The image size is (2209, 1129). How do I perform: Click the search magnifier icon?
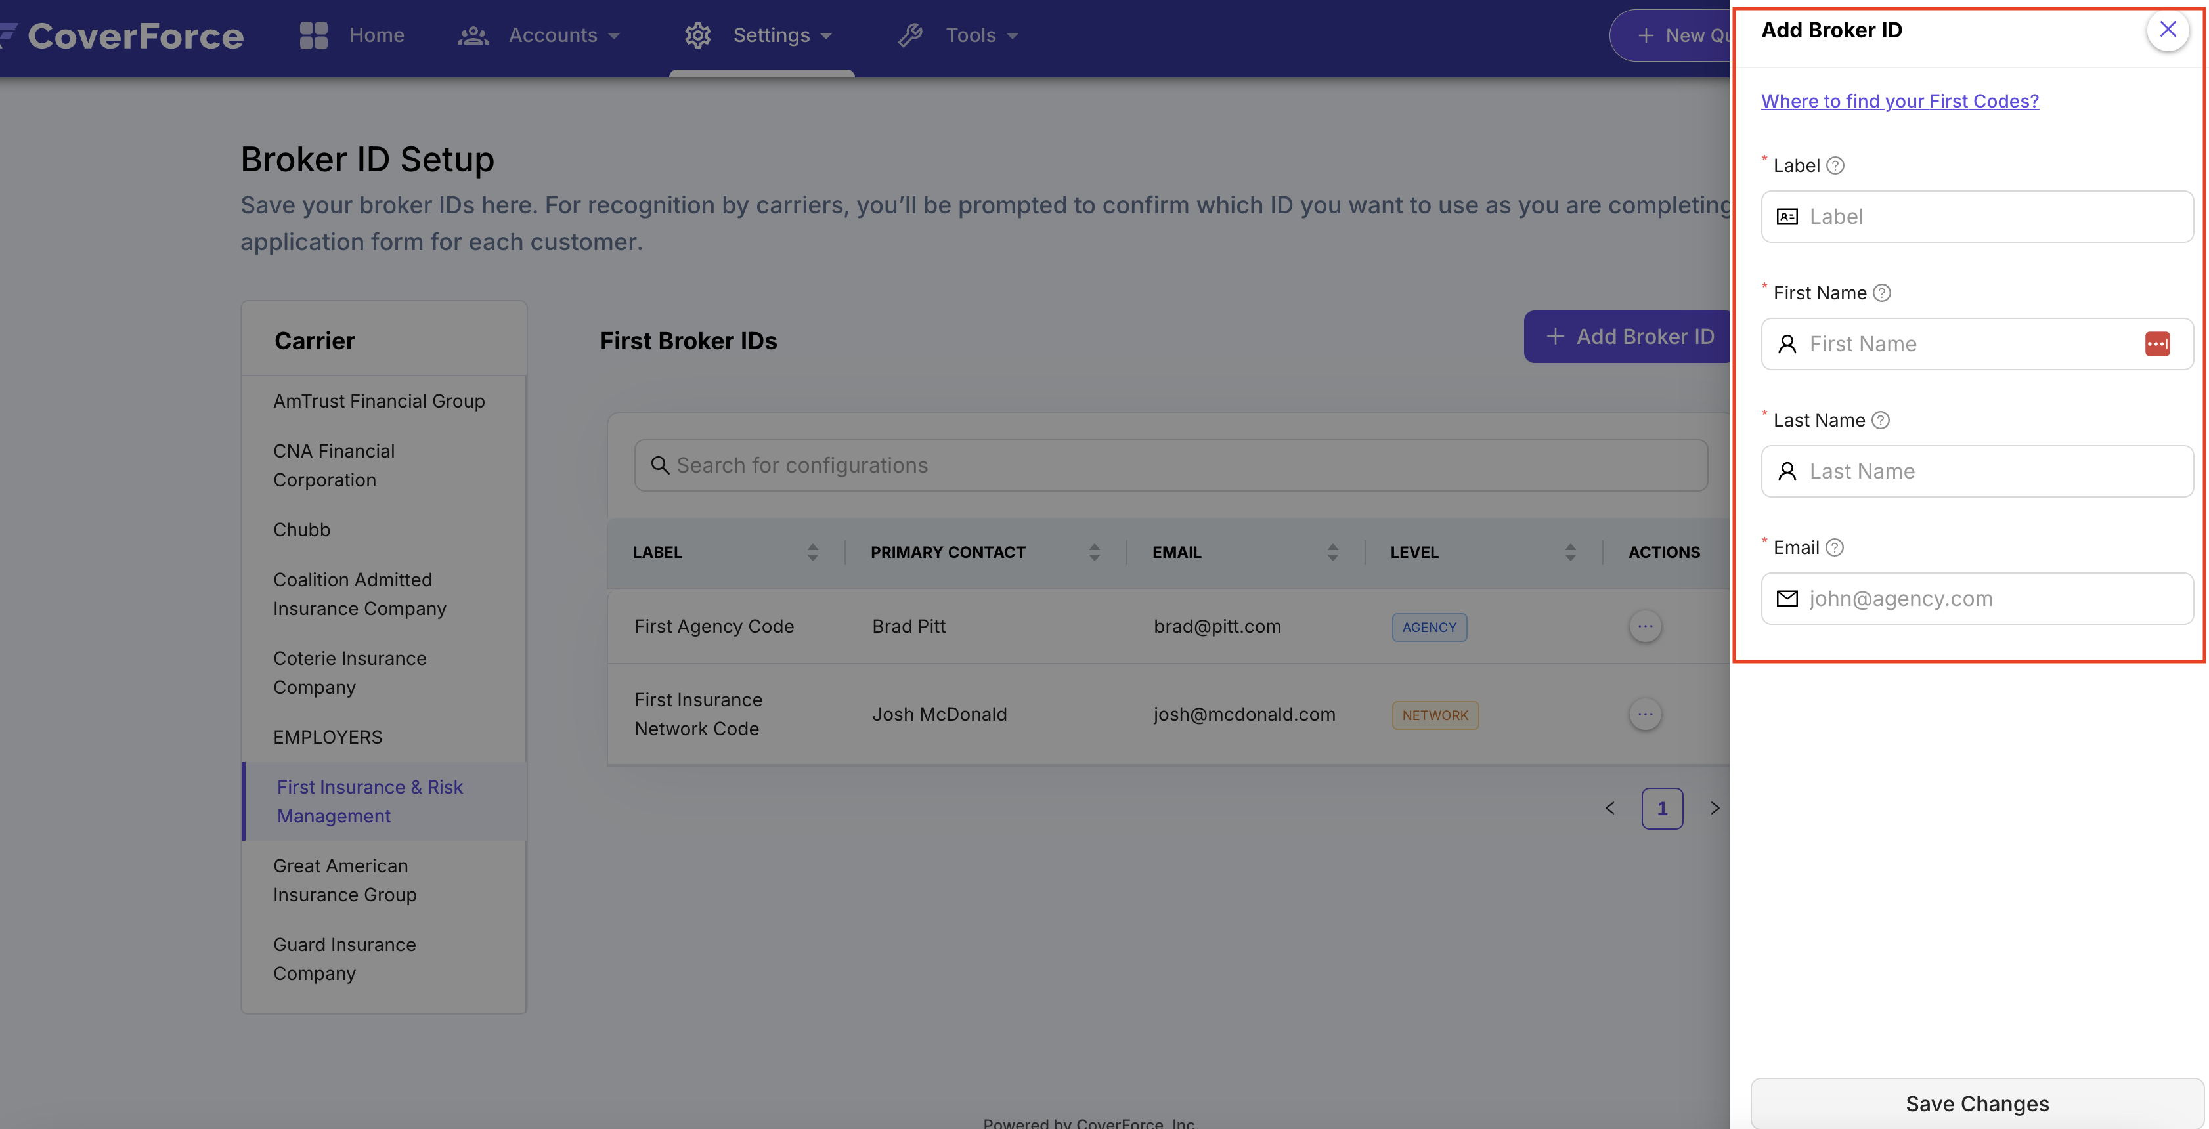point(659,465)
